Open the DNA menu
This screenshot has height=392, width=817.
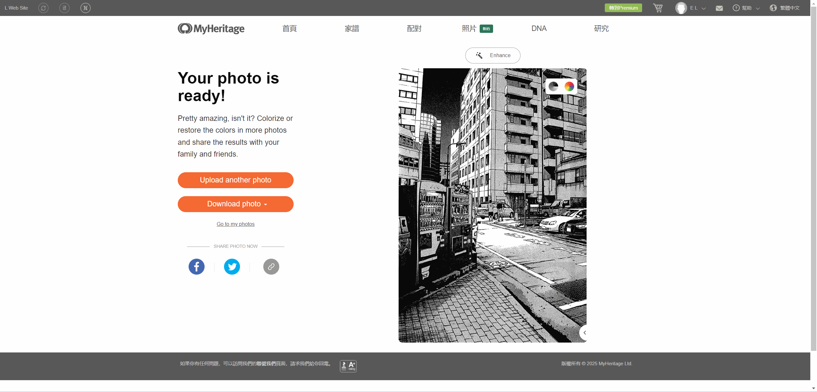539,29
